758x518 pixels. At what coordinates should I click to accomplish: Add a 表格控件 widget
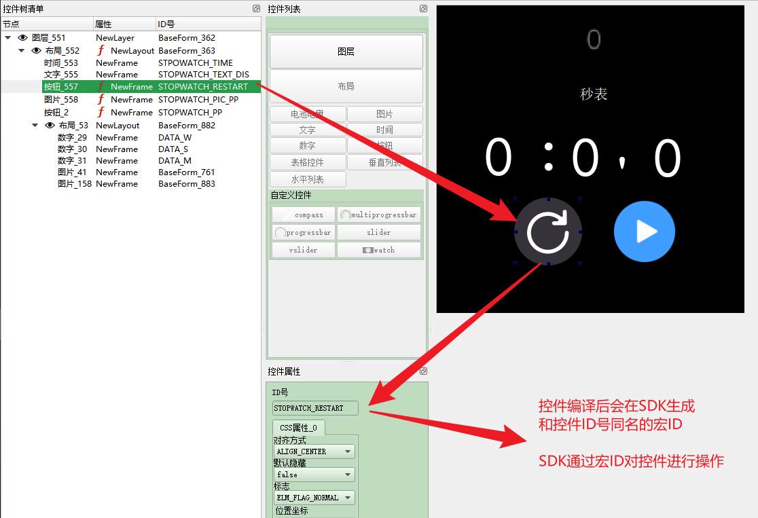308,162
